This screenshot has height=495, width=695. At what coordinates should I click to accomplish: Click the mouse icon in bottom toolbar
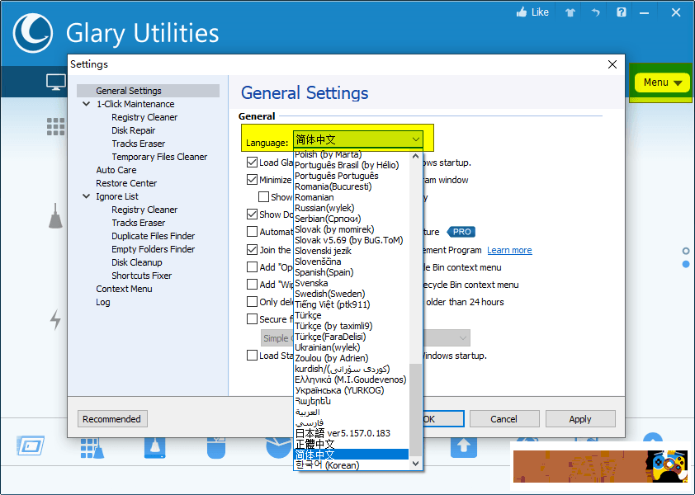click(216, 448)
